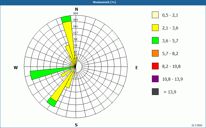
Task: Click the dark gray > 13,9 legend swatch
Action: point(155,92)
